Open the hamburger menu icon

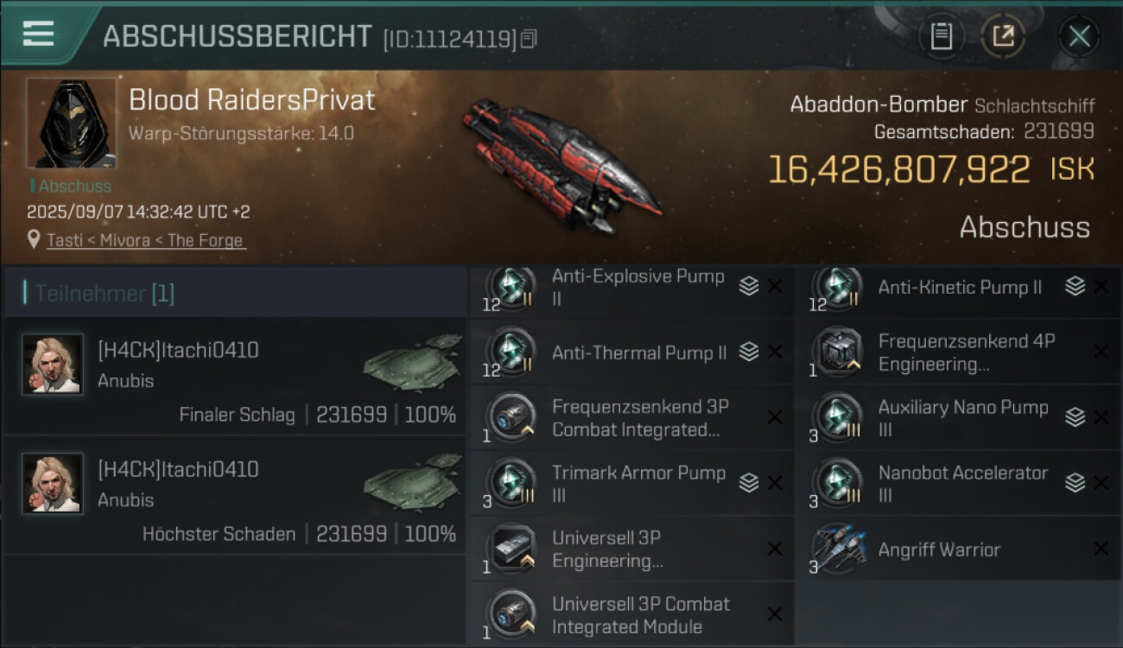pyautogui.click(x=38, y=34)
